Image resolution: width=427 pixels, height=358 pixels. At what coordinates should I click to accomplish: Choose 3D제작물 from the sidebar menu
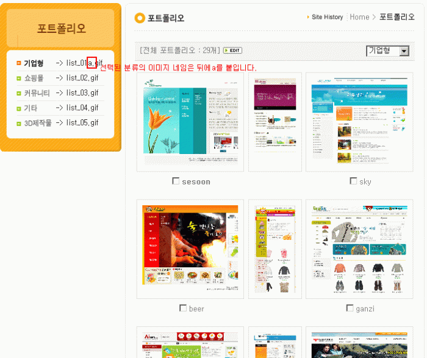(x=38, y=123)
